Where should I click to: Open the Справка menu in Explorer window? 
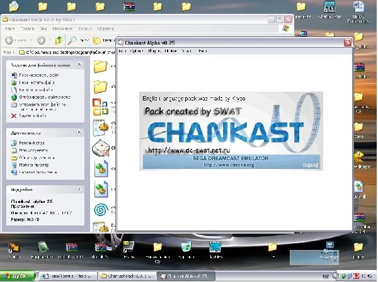[x=105, y=29]
